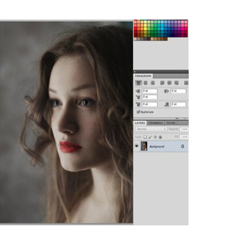Click the indent first line icon
Viewport: 243px width, 248px height.
pos(138,97)
